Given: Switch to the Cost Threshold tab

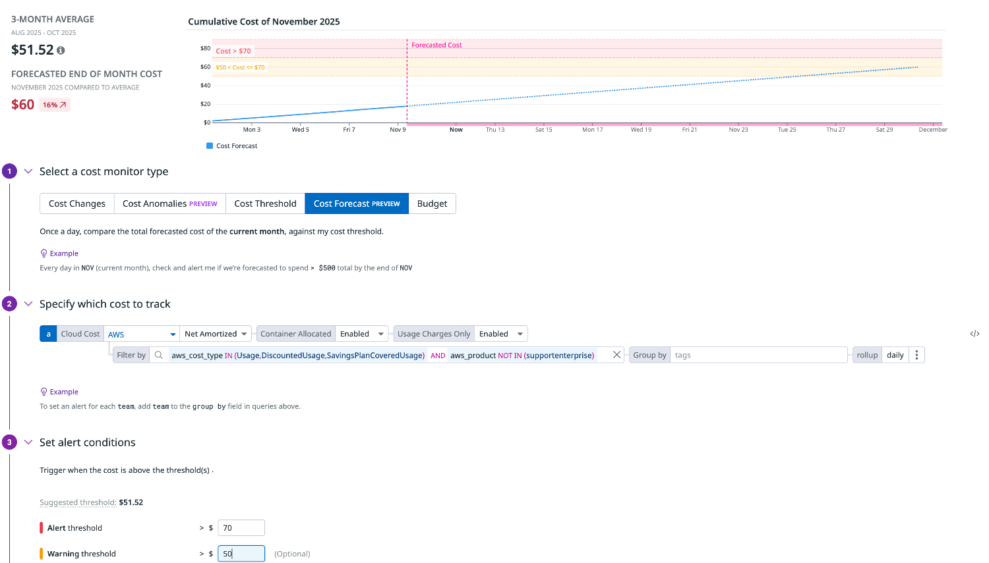Looking at the screenshot, I should (265, 203).
